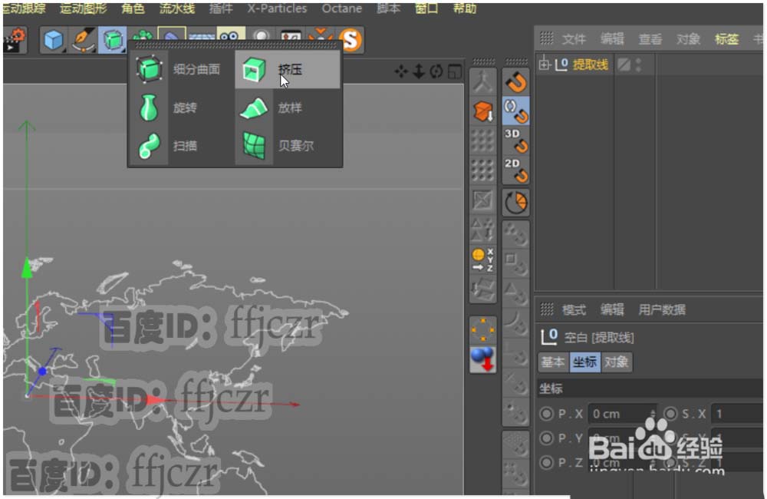Click the orange cube with down arrow icon

(482, 111)
